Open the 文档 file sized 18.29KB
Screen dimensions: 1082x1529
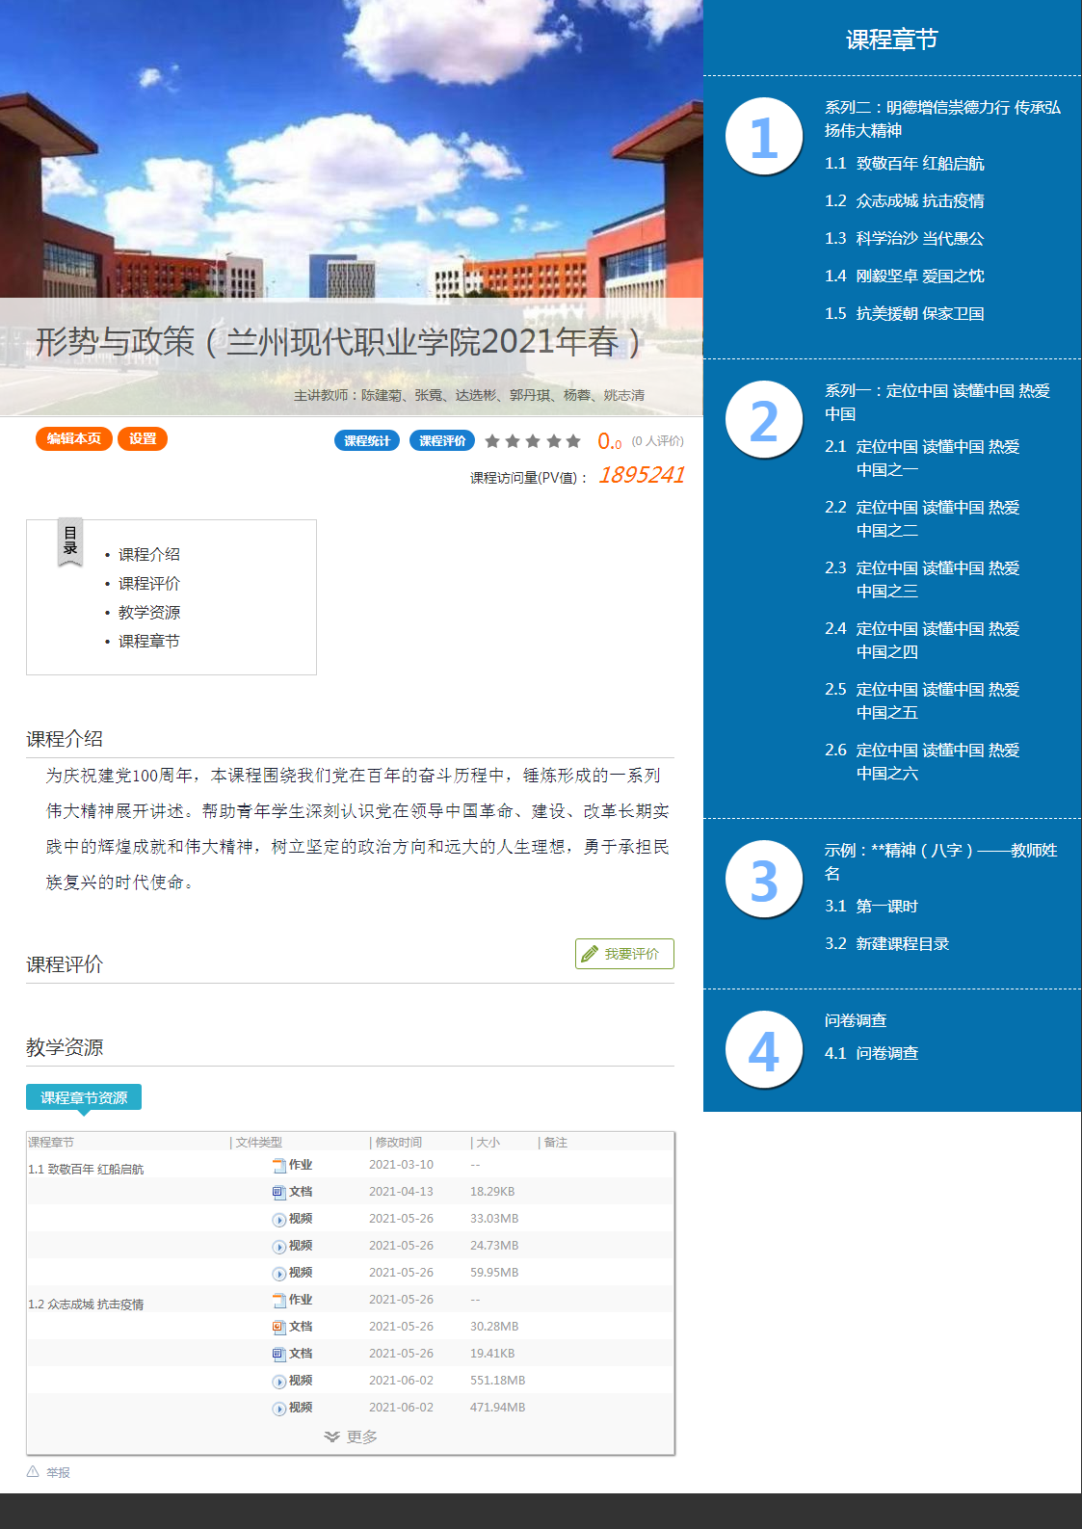click(x=293, y=1192)
